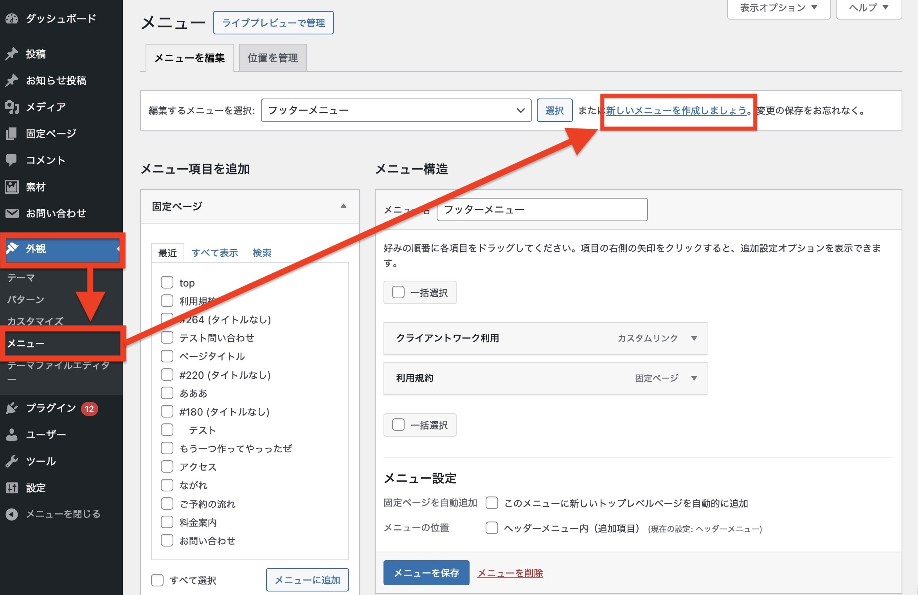Open the フッターメニュー menu select dropdown
This screenshot has width=918, height=595.
[396, 110]
